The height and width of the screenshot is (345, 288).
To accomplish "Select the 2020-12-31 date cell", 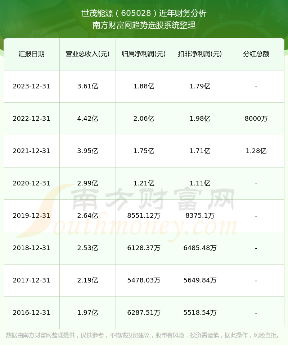I will pos(32,183).
